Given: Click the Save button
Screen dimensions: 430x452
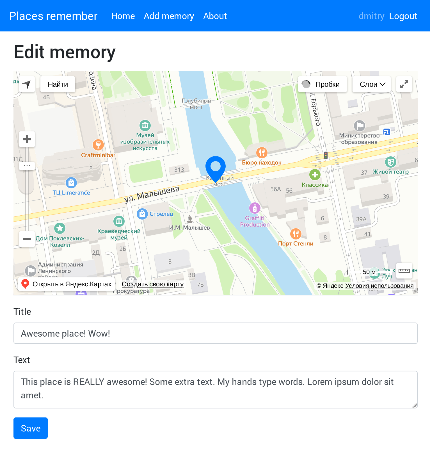Looking at the screenshot, I should 31,428.
